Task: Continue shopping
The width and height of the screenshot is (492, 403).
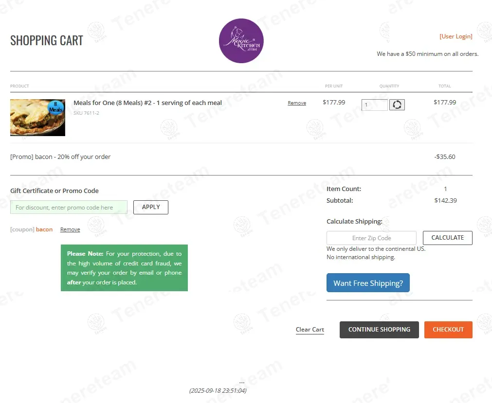Action: [x=379, y=330]
